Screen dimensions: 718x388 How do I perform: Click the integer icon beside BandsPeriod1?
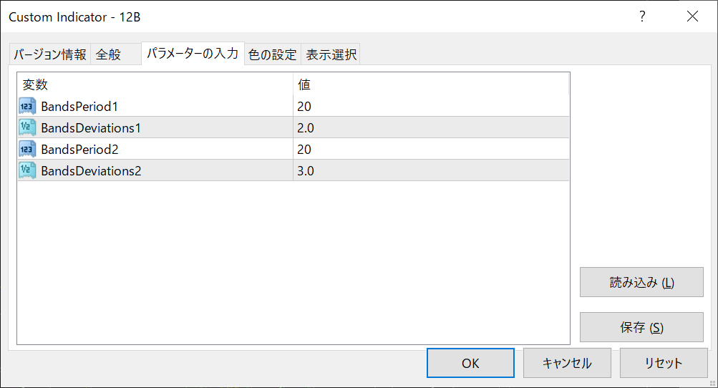(27, 107)
